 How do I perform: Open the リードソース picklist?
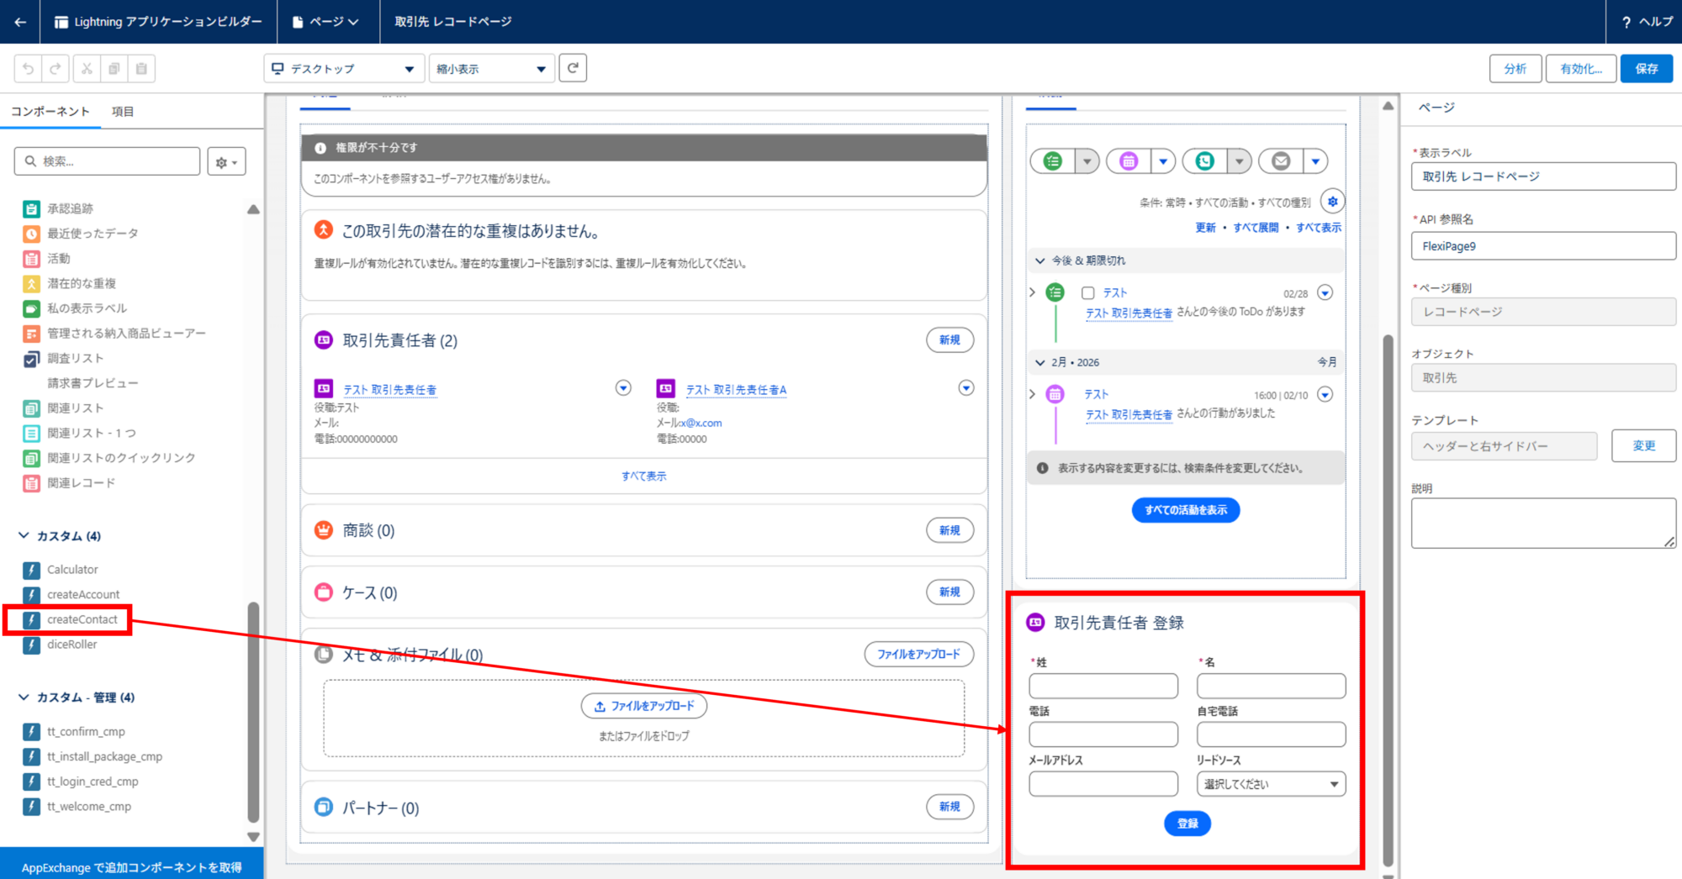coord(1270,784)
